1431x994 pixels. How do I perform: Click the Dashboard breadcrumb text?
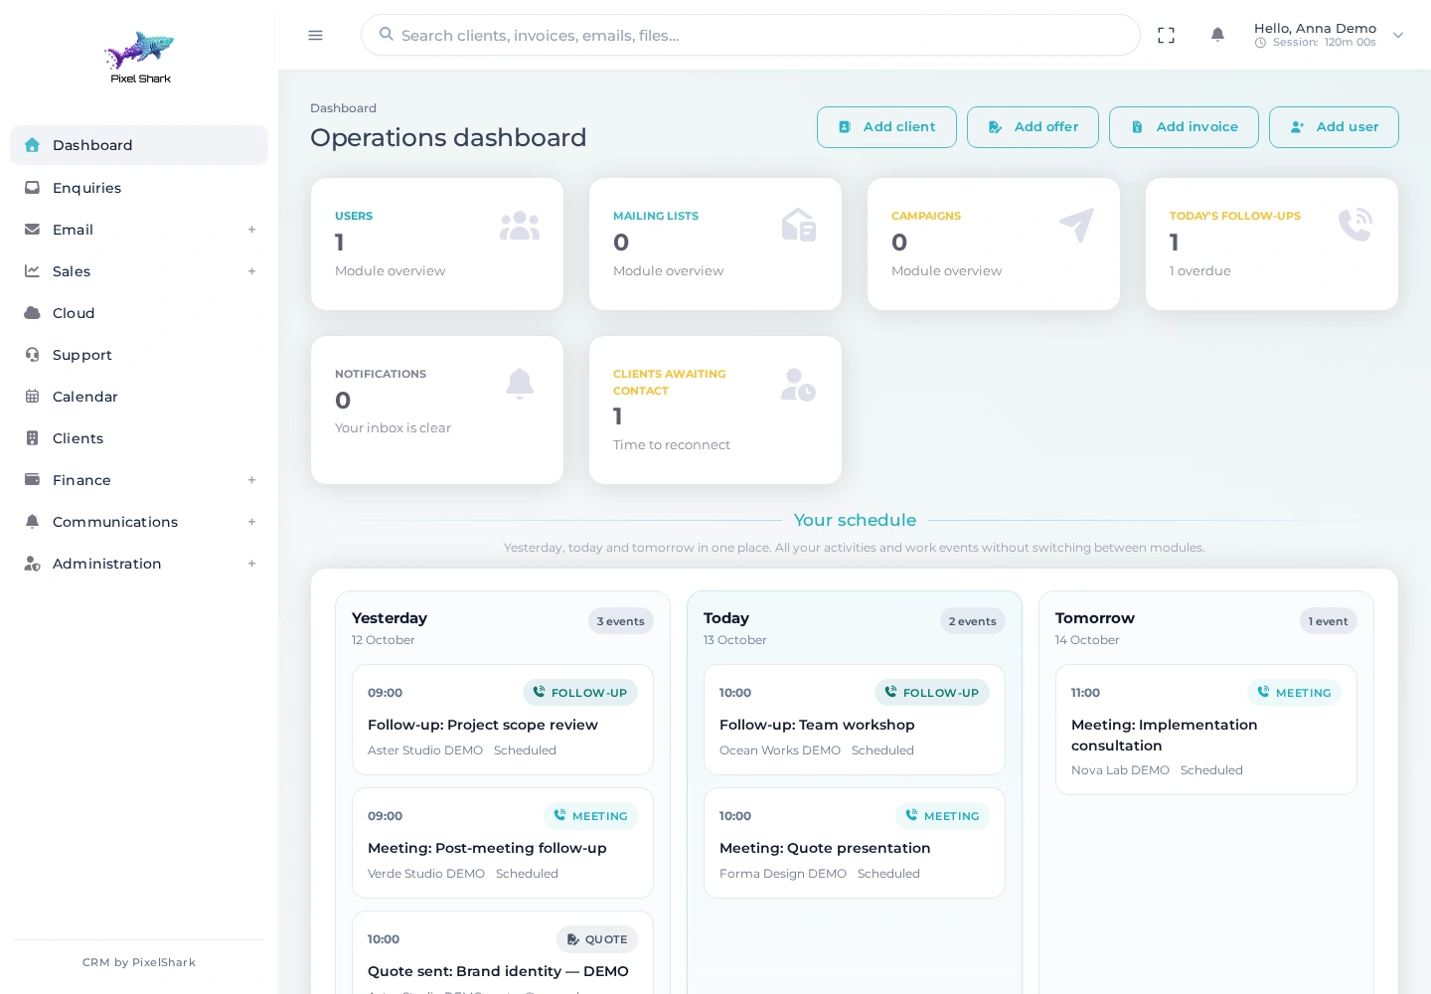click(343, 108)
